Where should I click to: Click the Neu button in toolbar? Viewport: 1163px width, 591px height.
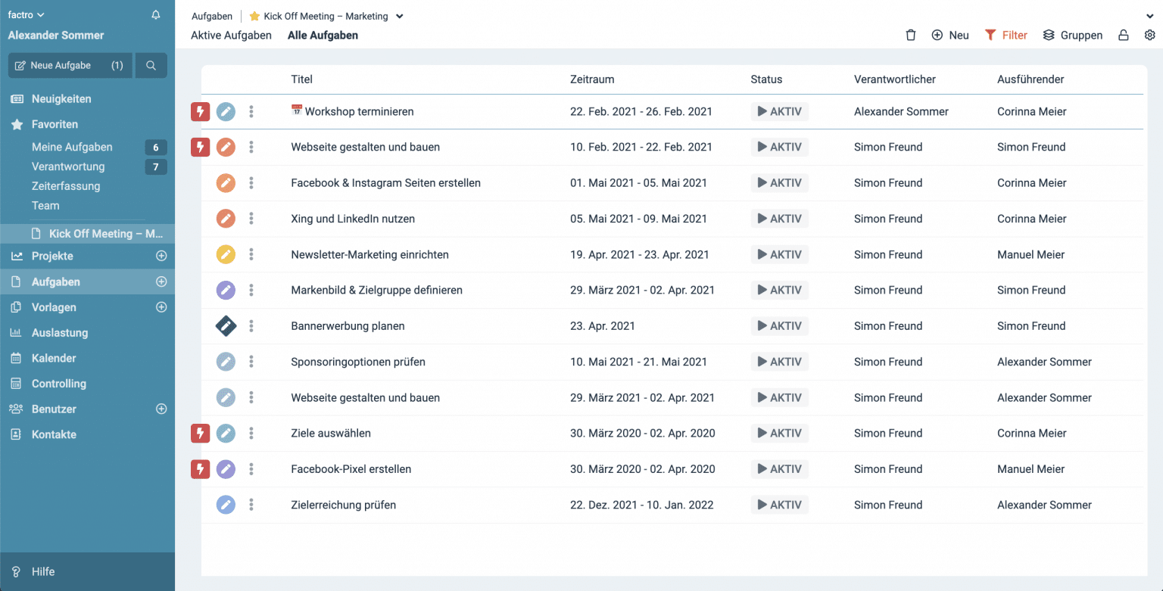950,36
